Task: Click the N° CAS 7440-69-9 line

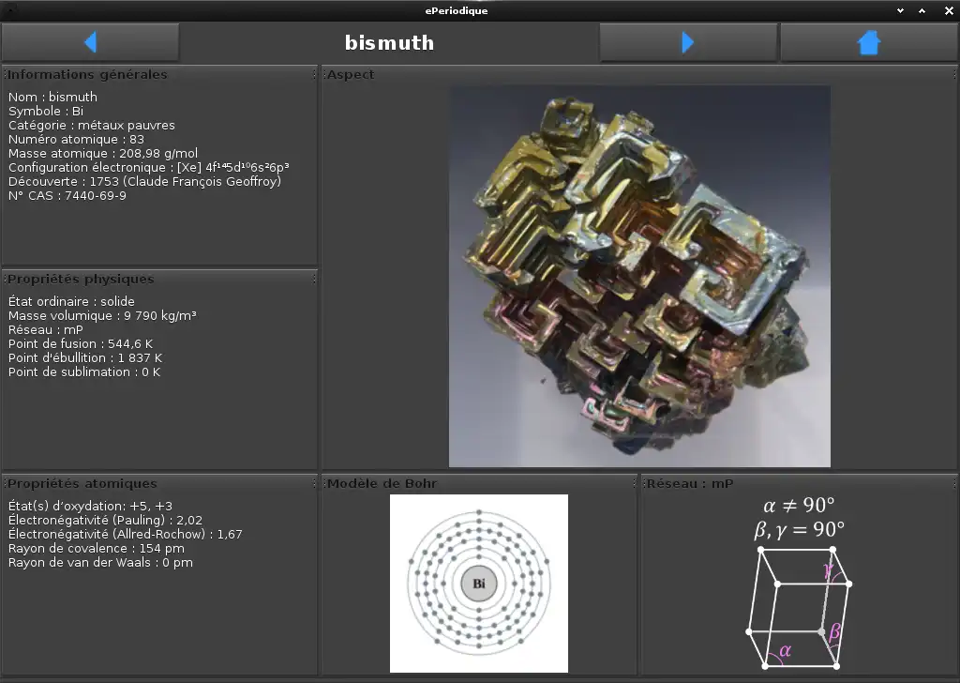Action: (x=67, y=196)
